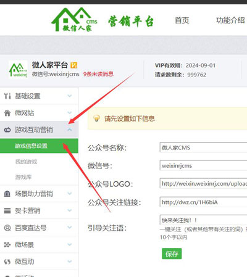The image size is (247, 277).
Task: Open the 百度直达号 menu label
Action: click(30, 228)
